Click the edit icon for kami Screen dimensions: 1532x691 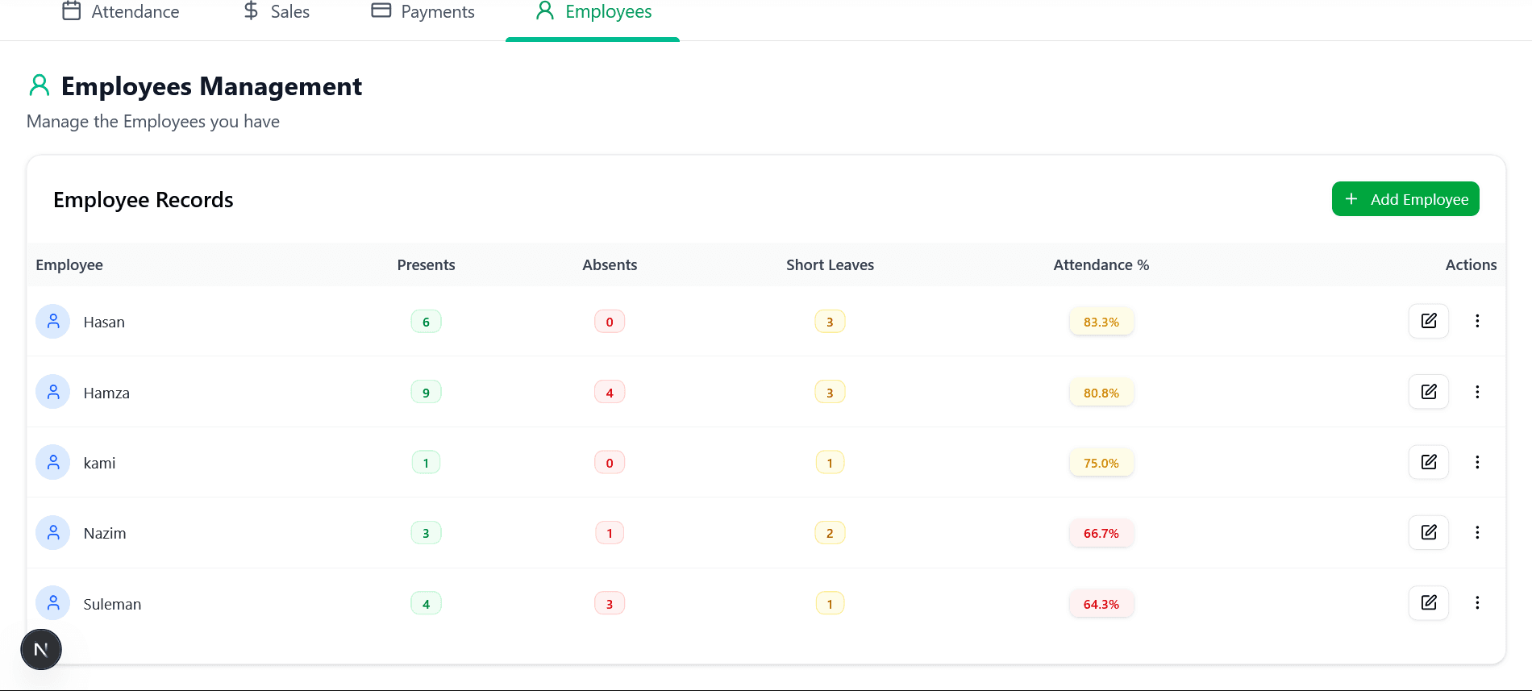pos(1428,462)
